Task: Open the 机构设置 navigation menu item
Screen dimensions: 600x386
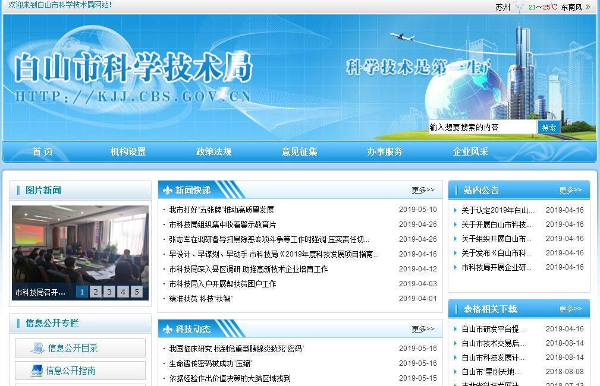Action: (128, 152)
